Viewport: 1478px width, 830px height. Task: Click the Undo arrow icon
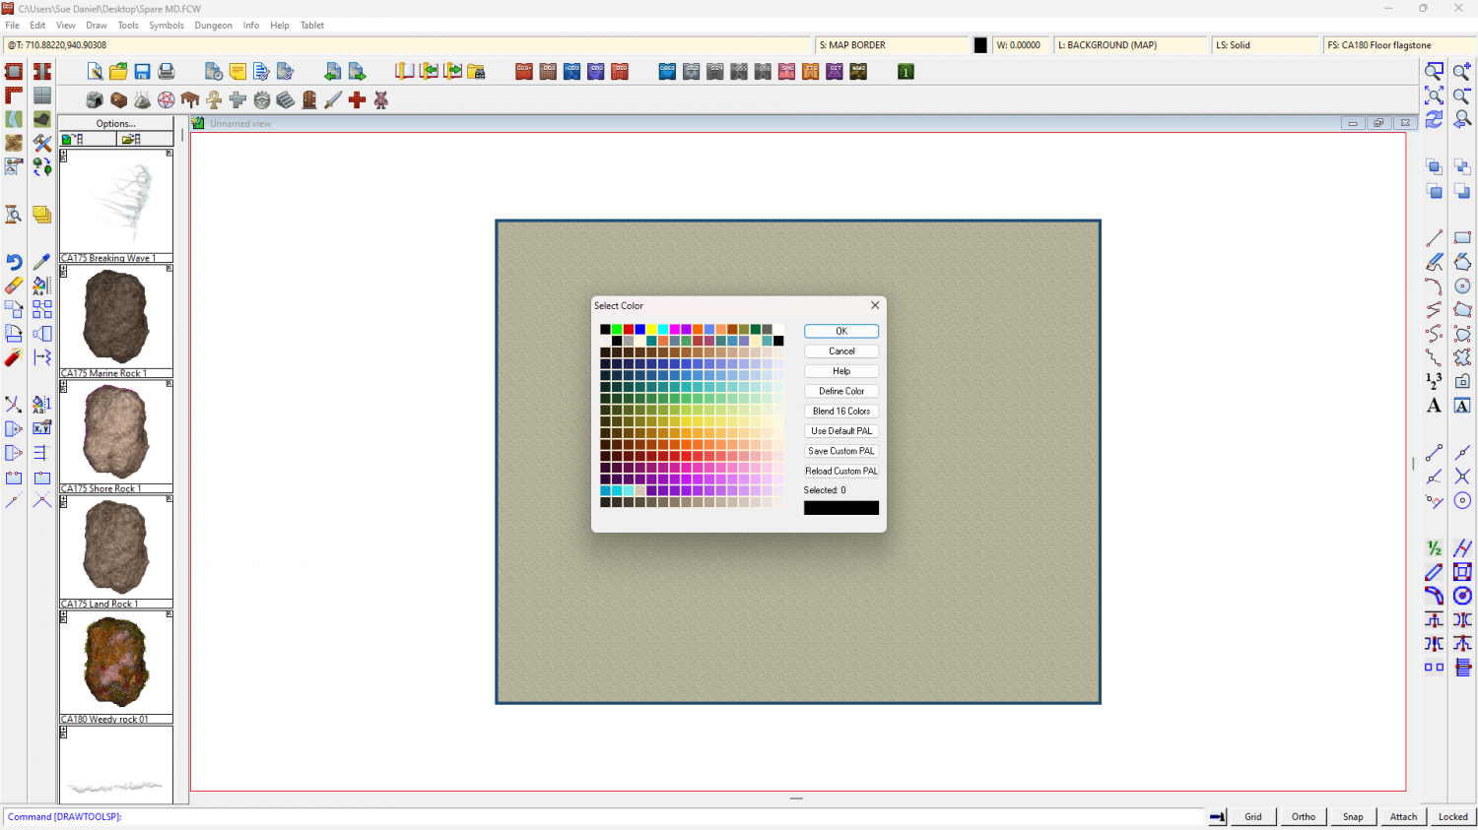tap(14, 262)
